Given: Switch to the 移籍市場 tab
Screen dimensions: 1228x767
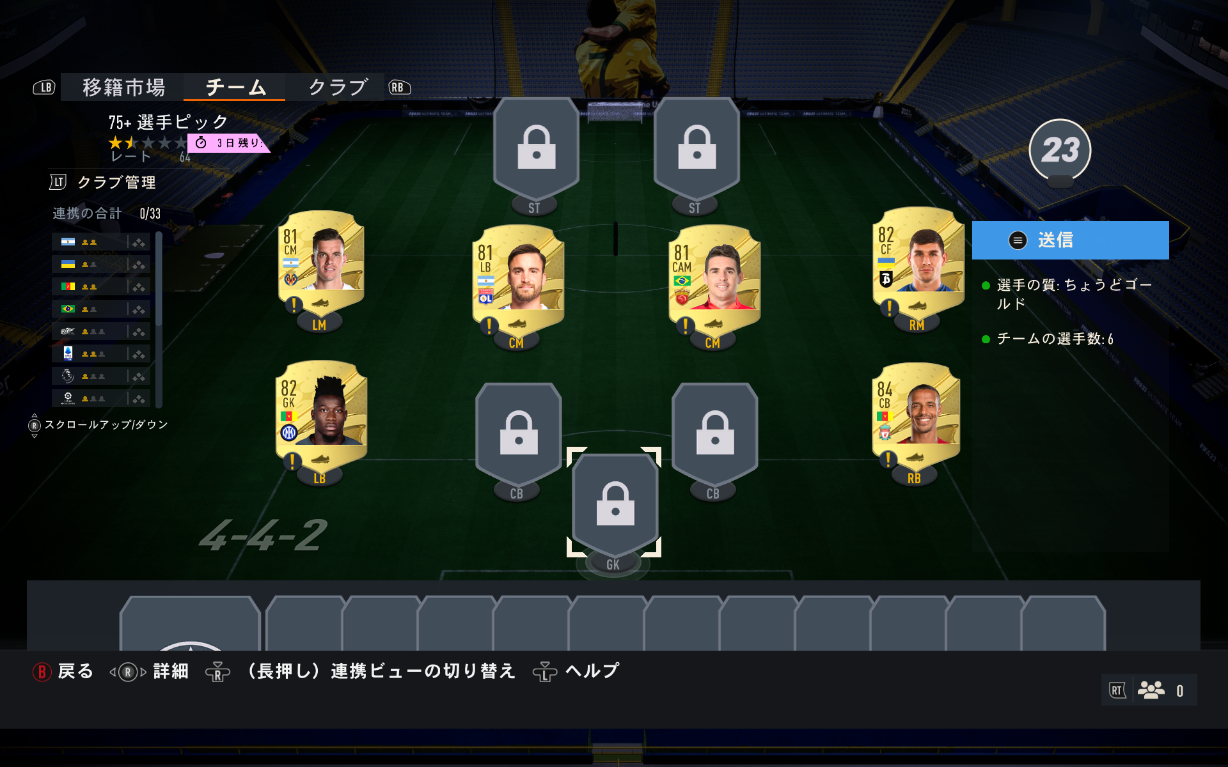Looking at the screenshot, I should coord(123,87).
